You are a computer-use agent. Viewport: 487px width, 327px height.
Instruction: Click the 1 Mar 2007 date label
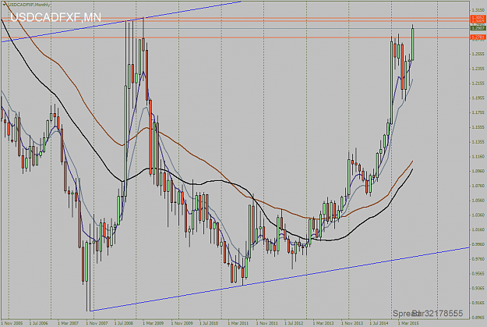click(69, 323)
